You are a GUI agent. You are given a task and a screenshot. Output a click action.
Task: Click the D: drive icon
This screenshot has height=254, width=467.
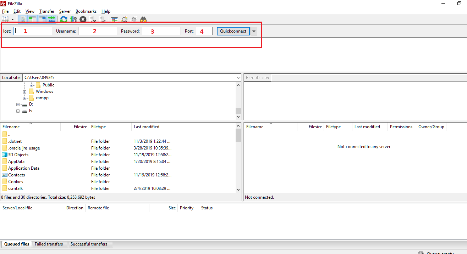click(x=24, y=105)
